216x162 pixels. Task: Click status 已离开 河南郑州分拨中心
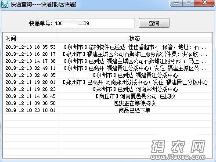(x=135, y=82)
